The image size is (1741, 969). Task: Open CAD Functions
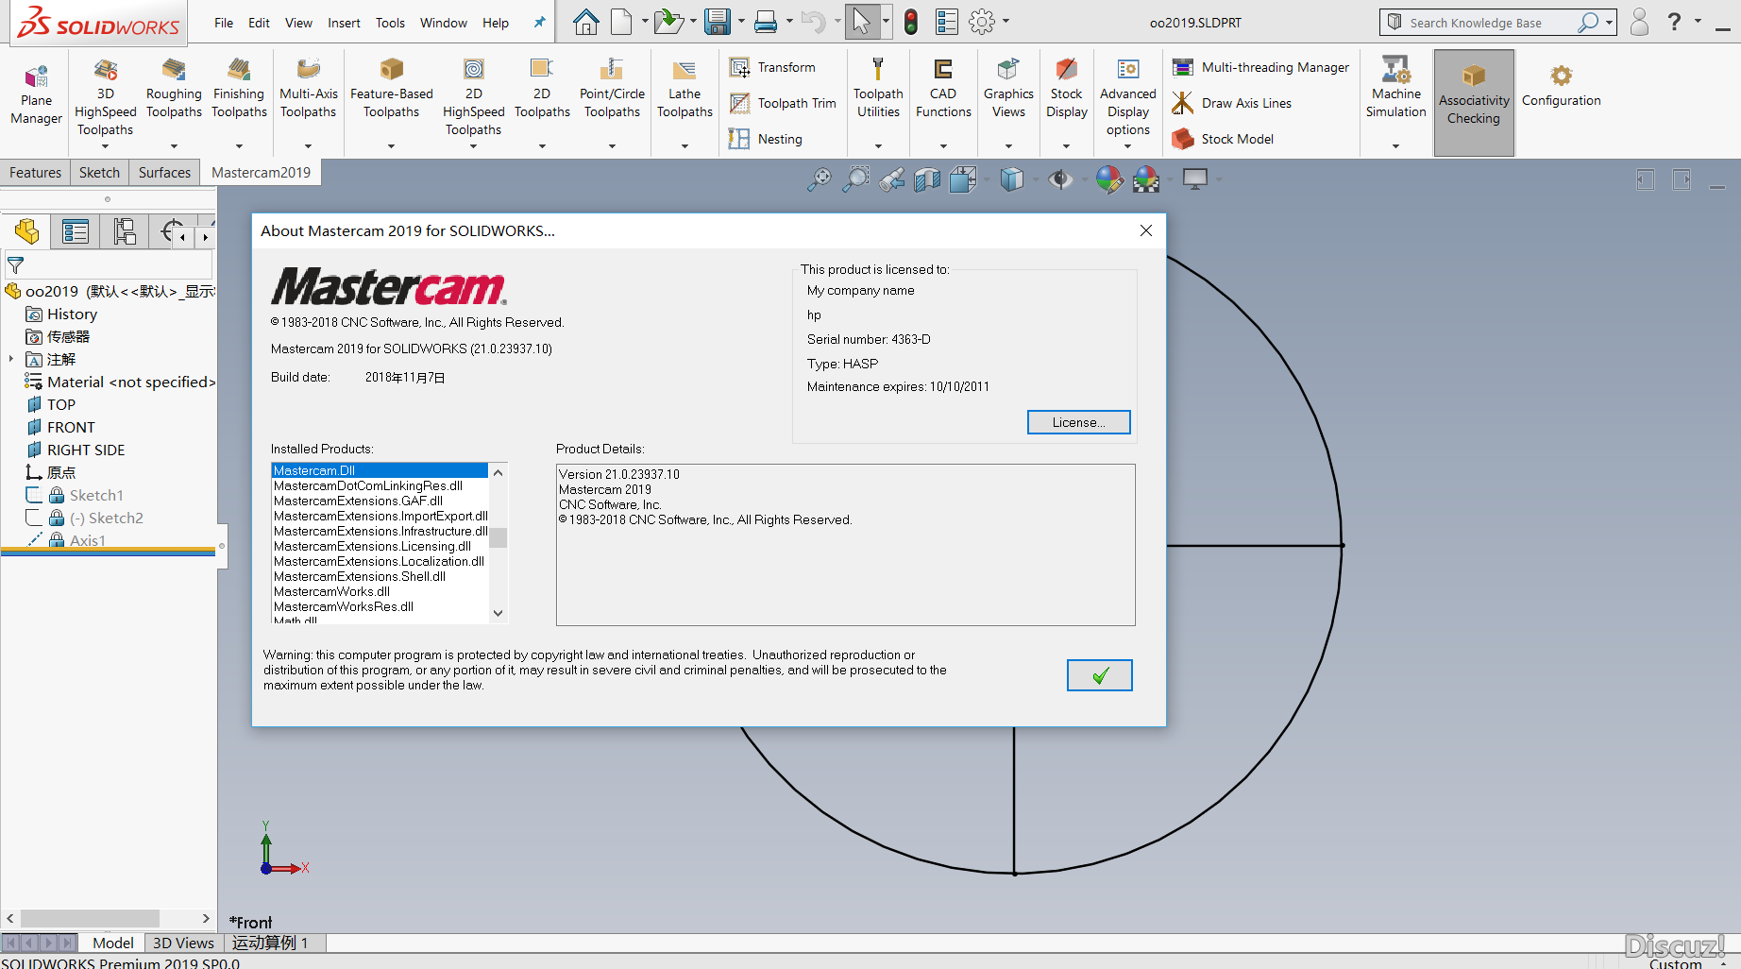point(943,89)
